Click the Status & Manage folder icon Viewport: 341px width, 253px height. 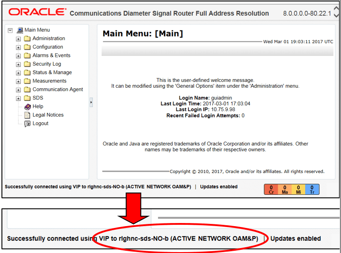[27, 73]
